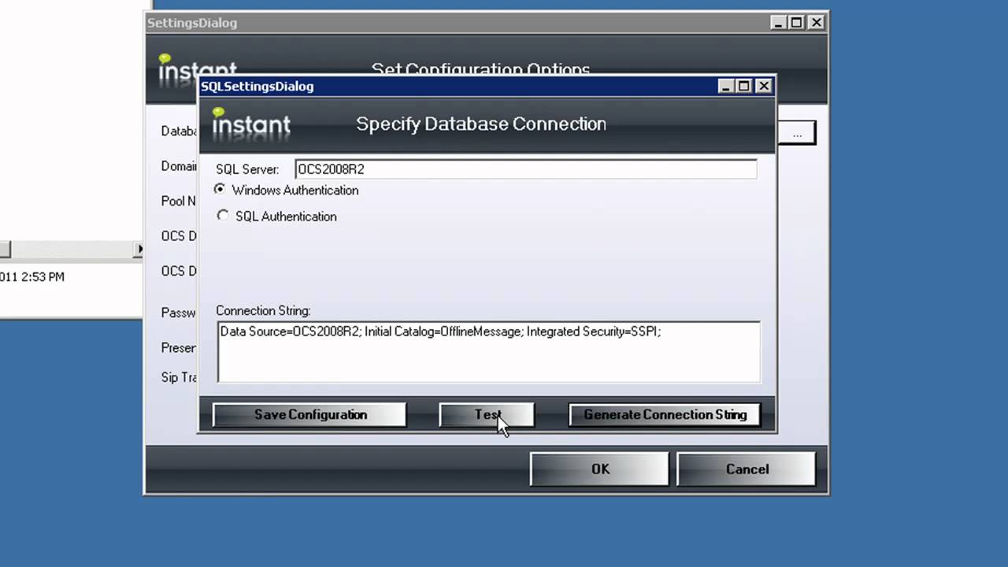Minimize the SQLSettingsDialog window
Viewport: 1008px width, 567px height.
click(726, 87)
